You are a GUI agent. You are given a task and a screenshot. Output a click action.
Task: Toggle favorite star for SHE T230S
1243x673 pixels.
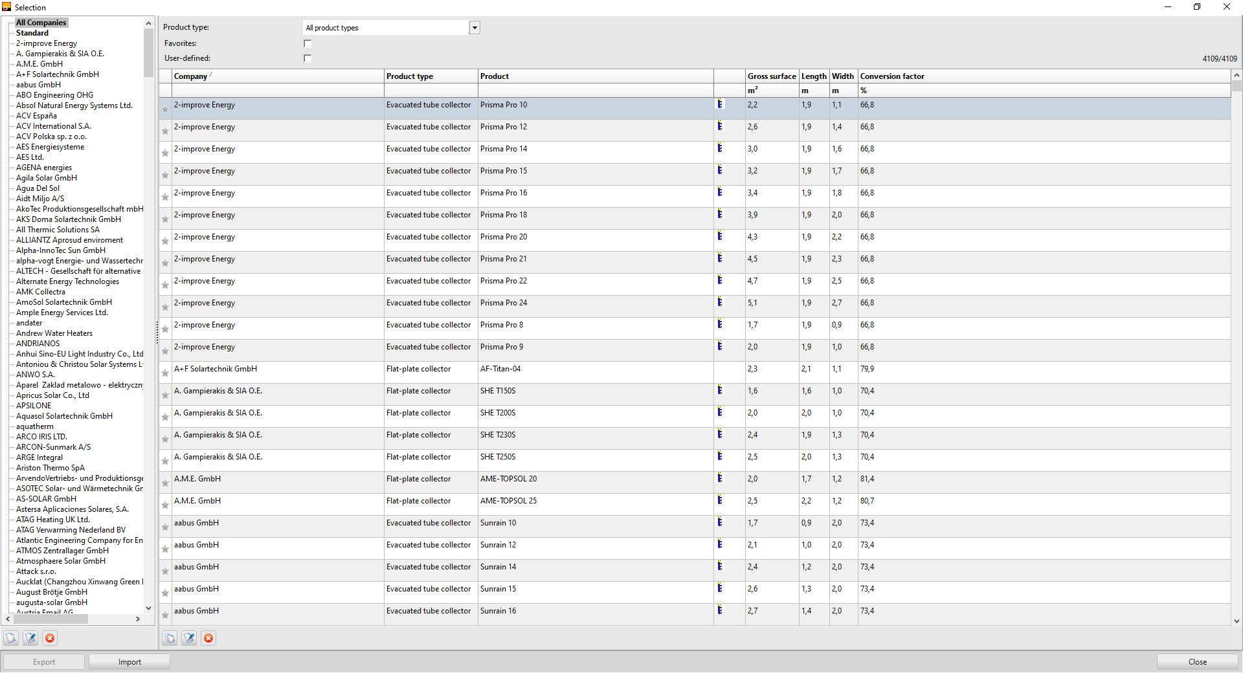coord(165,439)
